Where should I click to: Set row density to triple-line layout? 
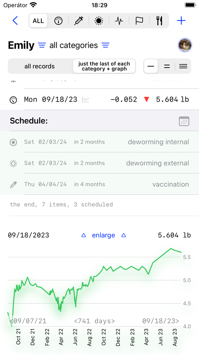click(183, 67)
